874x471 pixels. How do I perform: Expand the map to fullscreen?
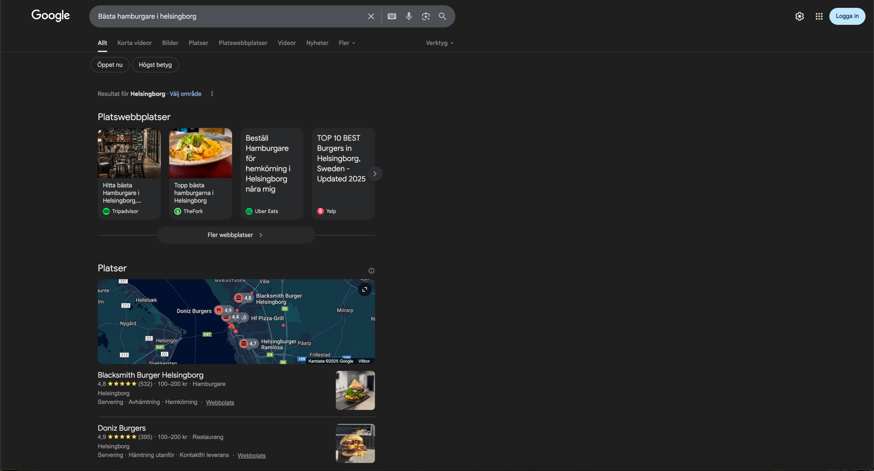[364, 289]
